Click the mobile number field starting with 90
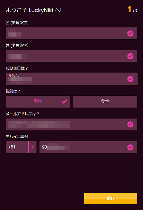 click(x=88, y=147)
